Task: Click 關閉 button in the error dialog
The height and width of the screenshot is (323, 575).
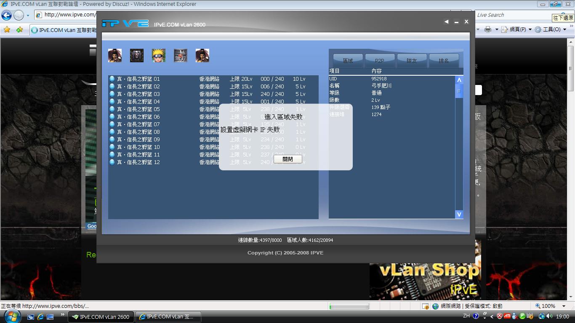Action: click(x=287, y=159)
